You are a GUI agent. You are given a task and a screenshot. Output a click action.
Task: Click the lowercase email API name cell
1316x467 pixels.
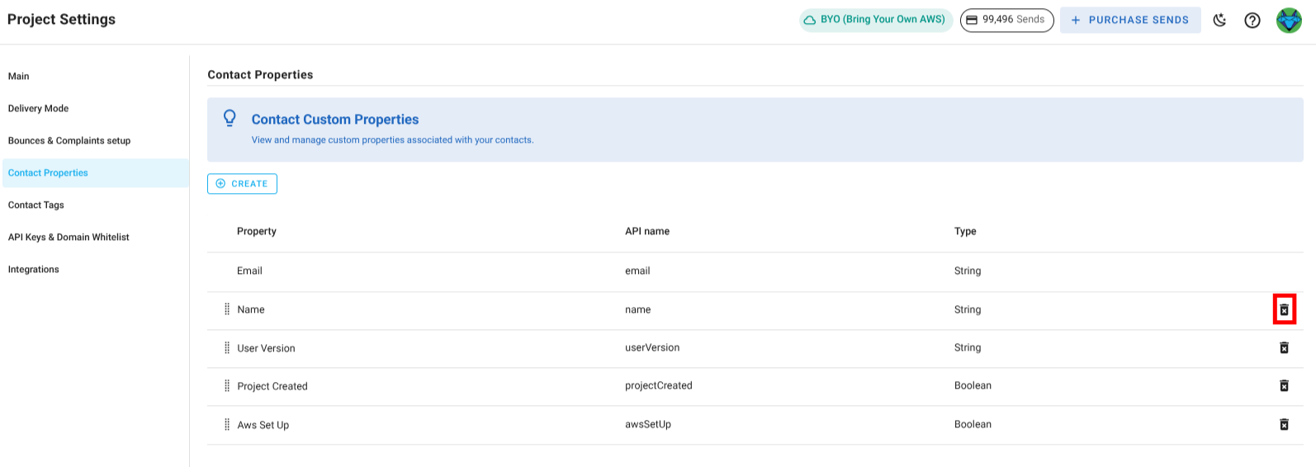tap(637, 271)
